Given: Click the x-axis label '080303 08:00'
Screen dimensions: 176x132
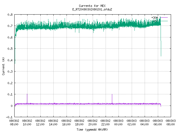Looking at the screenshot, I should tap(170, 123).
